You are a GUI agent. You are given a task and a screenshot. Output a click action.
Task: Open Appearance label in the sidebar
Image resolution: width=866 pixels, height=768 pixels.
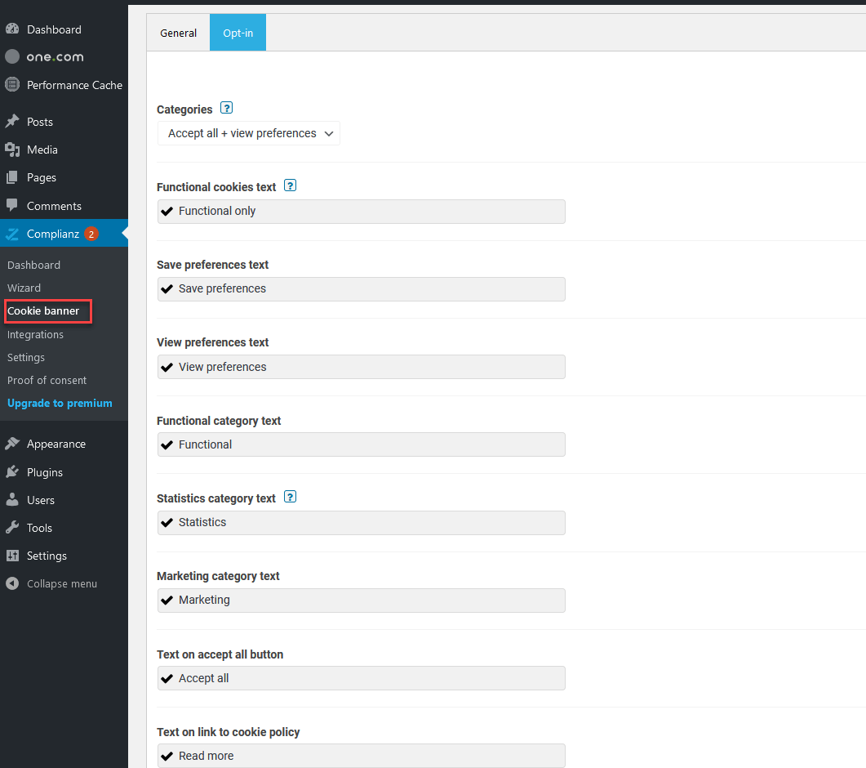coord(56,444)
